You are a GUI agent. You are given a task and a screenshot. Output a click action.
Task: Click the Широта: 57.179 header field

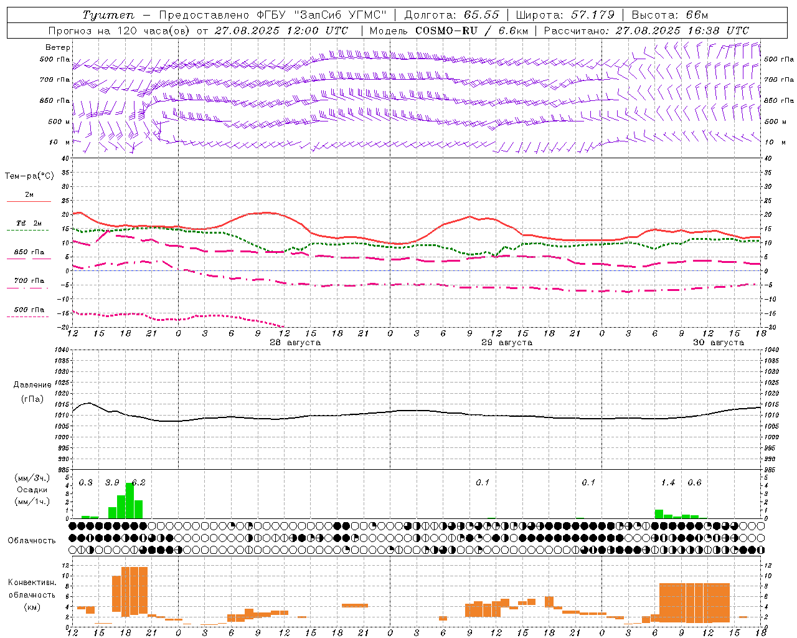[x=565, y=15]
